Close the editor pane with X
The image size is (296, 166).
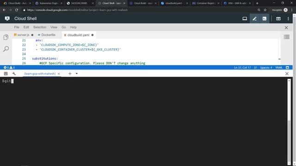point(286,28)
